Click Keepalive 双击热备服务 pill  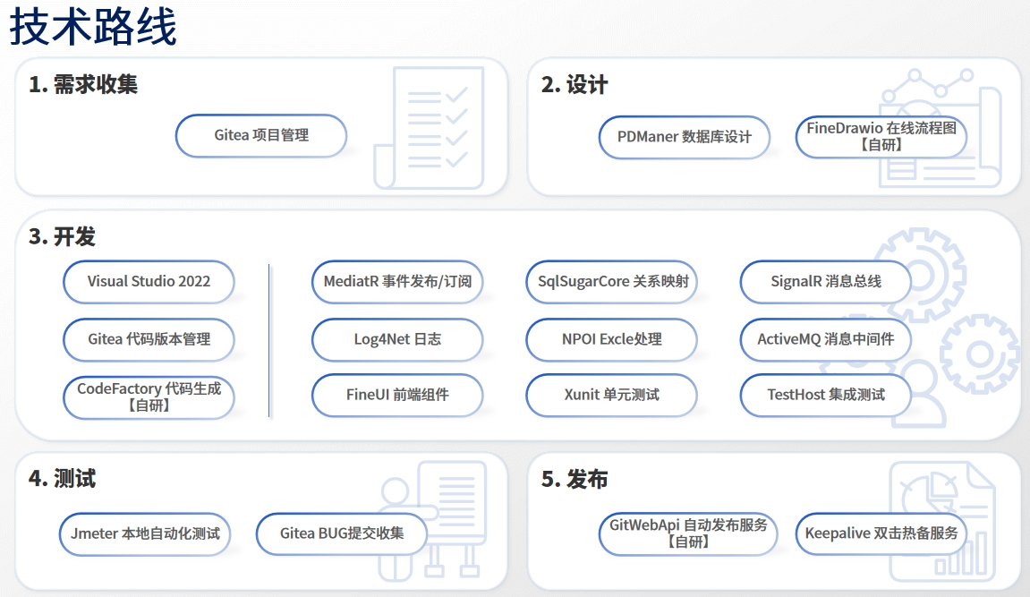tap(881, 534)
